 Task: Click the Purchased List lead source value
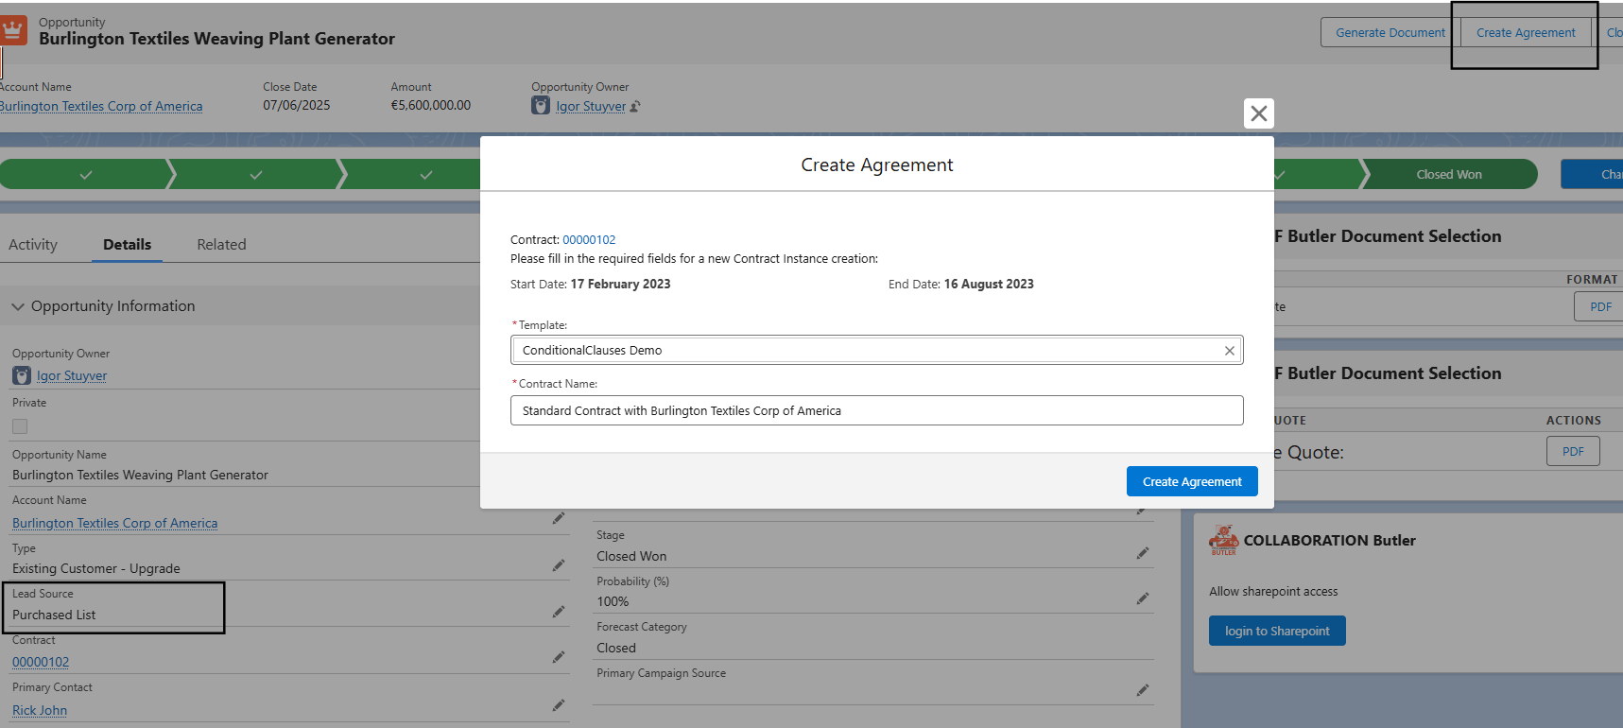[54, 615]
